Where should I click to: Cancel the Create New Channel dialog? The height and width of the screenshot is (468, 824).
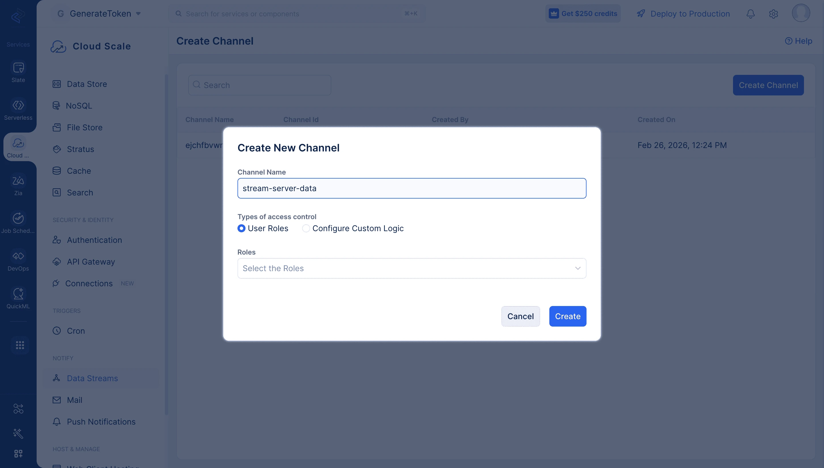520,316
